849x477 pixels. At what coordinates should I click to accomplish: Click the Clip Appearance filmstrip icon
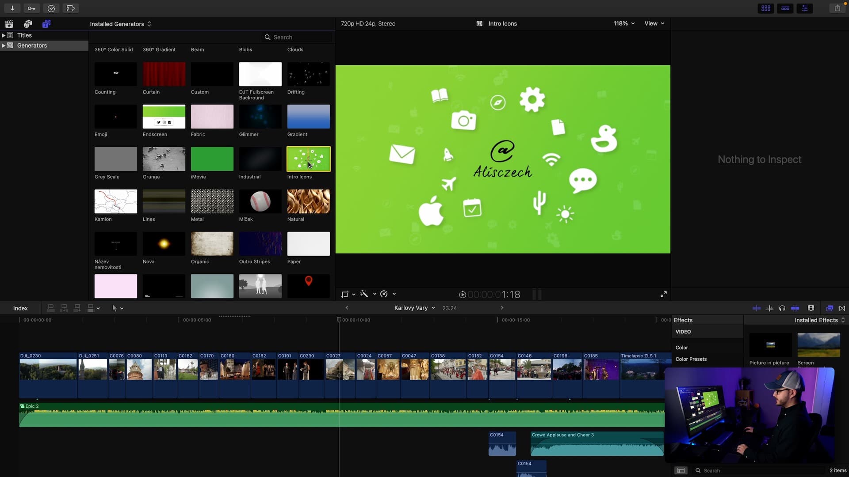811,308
